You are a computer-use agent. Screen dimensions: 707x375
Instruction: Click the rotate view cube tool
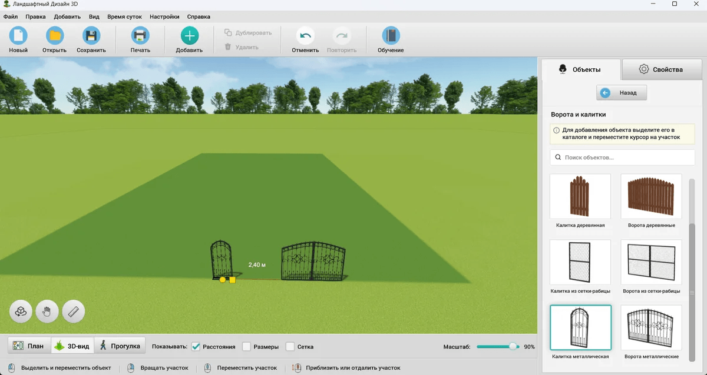point(21,312)
